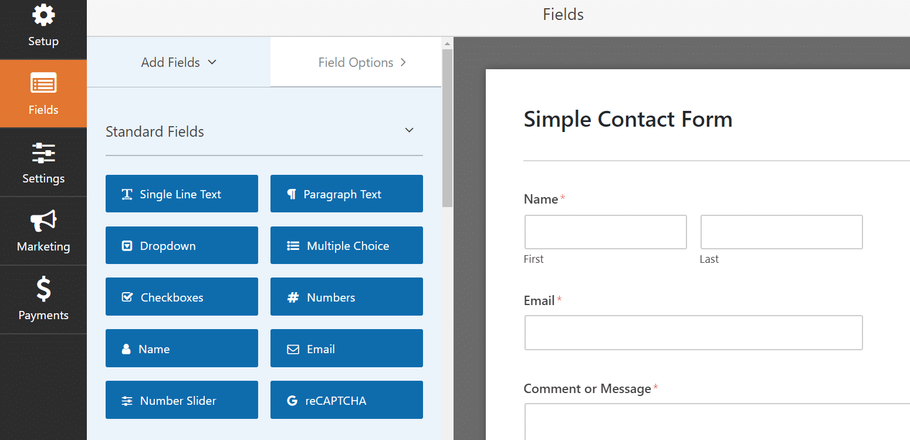Add a Single Line Text field
The height and width of the screenshot is (440, 910).
(182, 194)
